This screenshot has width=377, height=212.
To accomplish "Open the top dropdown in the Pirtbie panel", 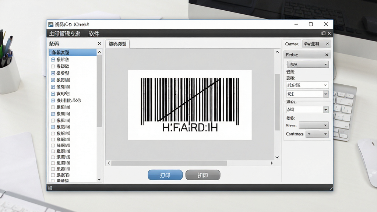I will [308, 64].
